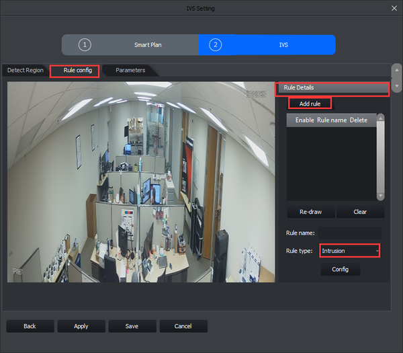Open Config for the rule type
This screenshot has height=353, width=403.
click(341, 269)
